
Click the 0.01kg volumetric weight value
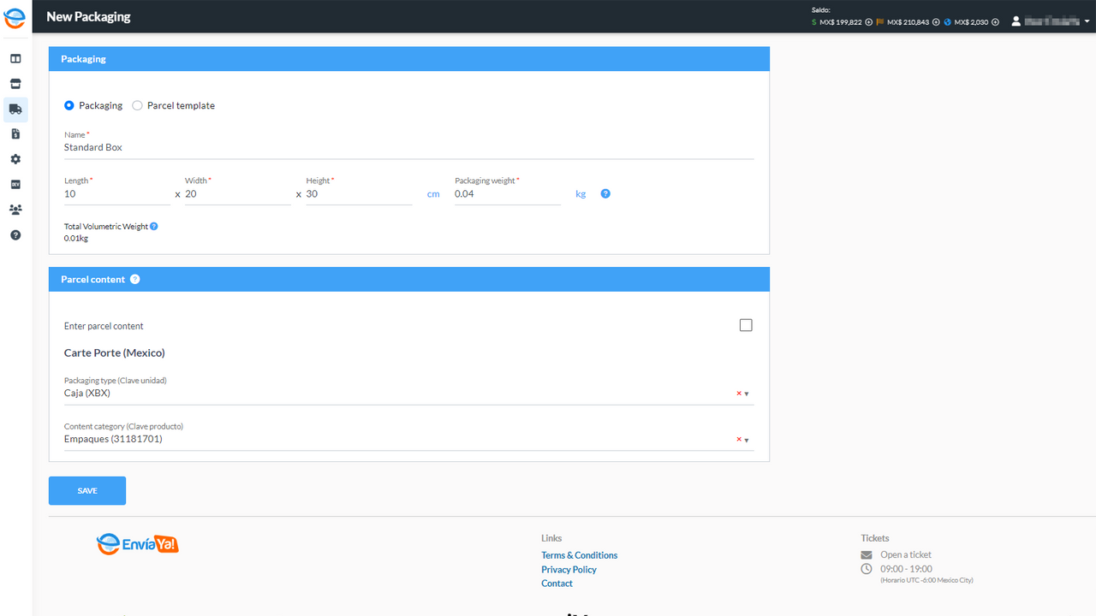coord(76,239)
